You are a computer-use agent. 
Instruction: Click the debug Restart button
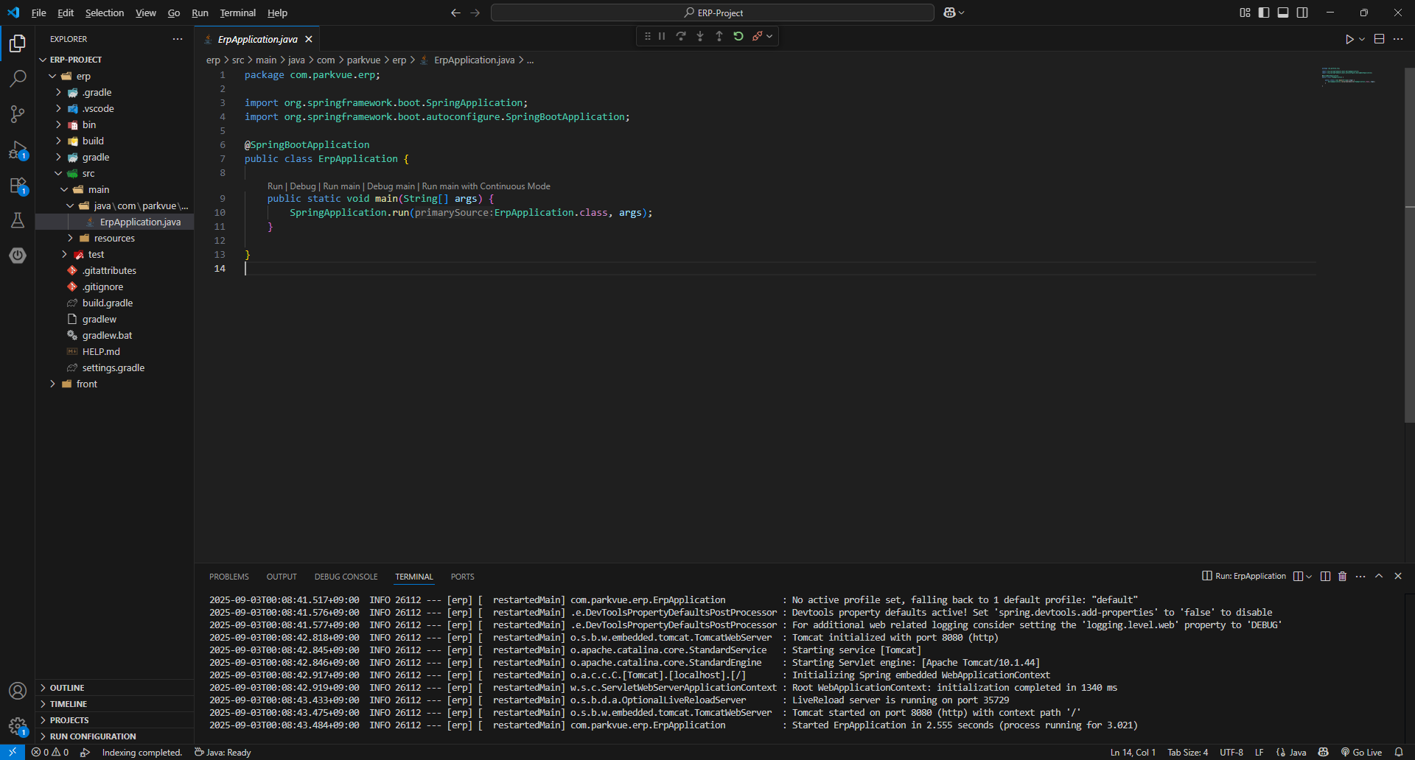[x=738, y=36]
